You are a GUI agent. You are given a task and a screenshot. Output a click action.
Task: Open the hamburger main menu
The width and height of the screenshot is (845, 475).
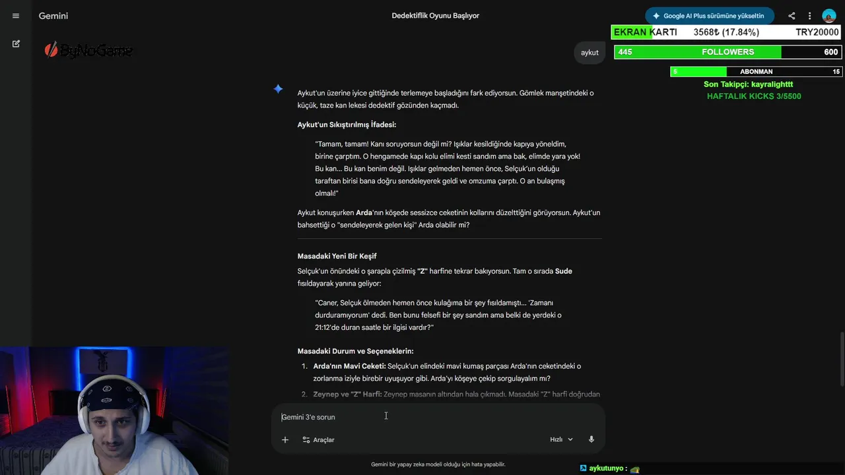(x=16, y=16)
